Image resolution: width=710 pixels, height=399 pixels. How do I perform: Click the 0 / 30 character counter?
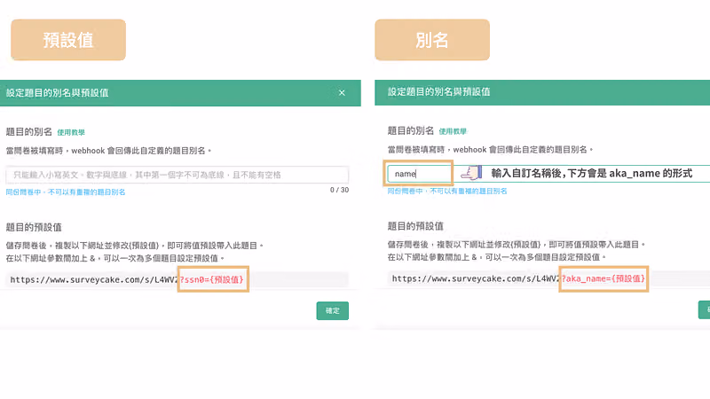(339, 190)
